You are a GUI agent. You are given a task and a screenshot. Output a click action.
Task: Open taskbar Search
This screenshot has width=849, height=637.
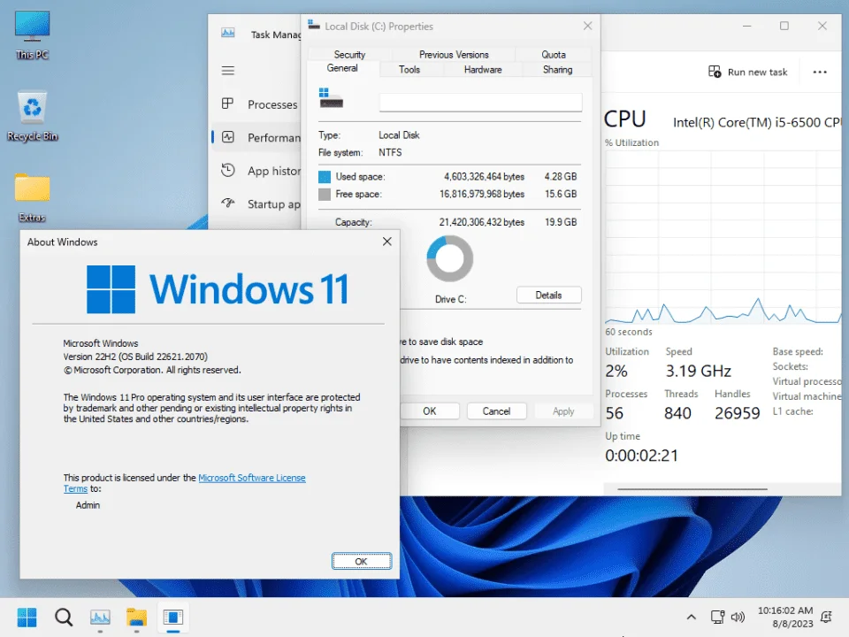[64, 617]
